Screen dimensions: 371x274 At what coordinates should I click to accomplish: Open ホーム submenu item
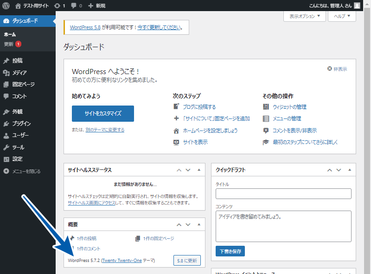(10, 35)
